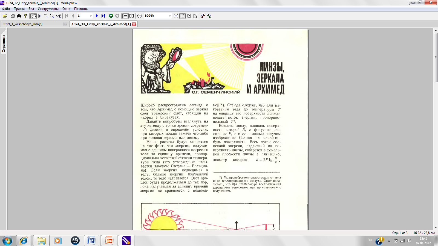Click the rotate left icon
438x246 pixels.
pos(203,16)
